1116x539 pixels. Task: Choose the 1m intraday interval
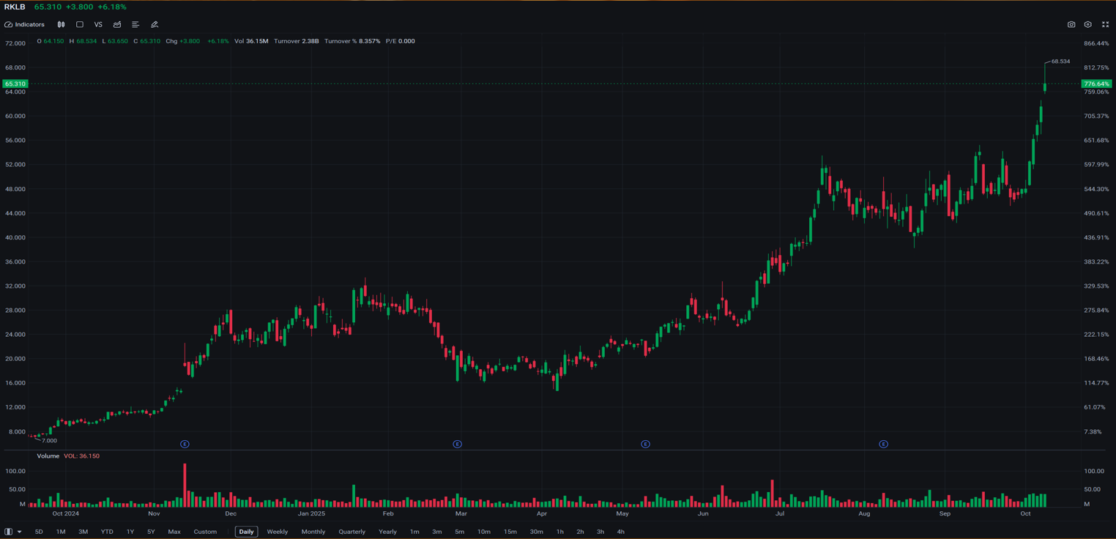click(x=414, y=532)
